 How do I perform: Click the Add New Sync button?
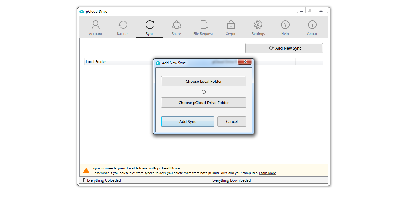284,48
